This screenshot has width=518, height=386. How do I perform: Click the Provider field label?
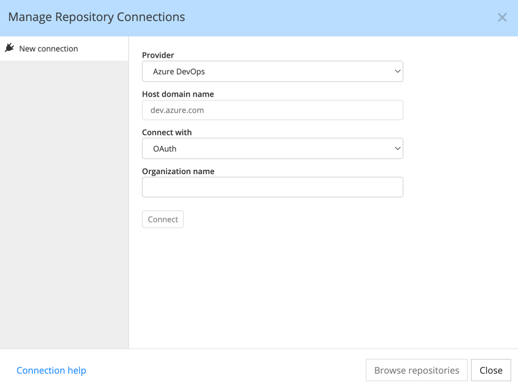(158, 55)
